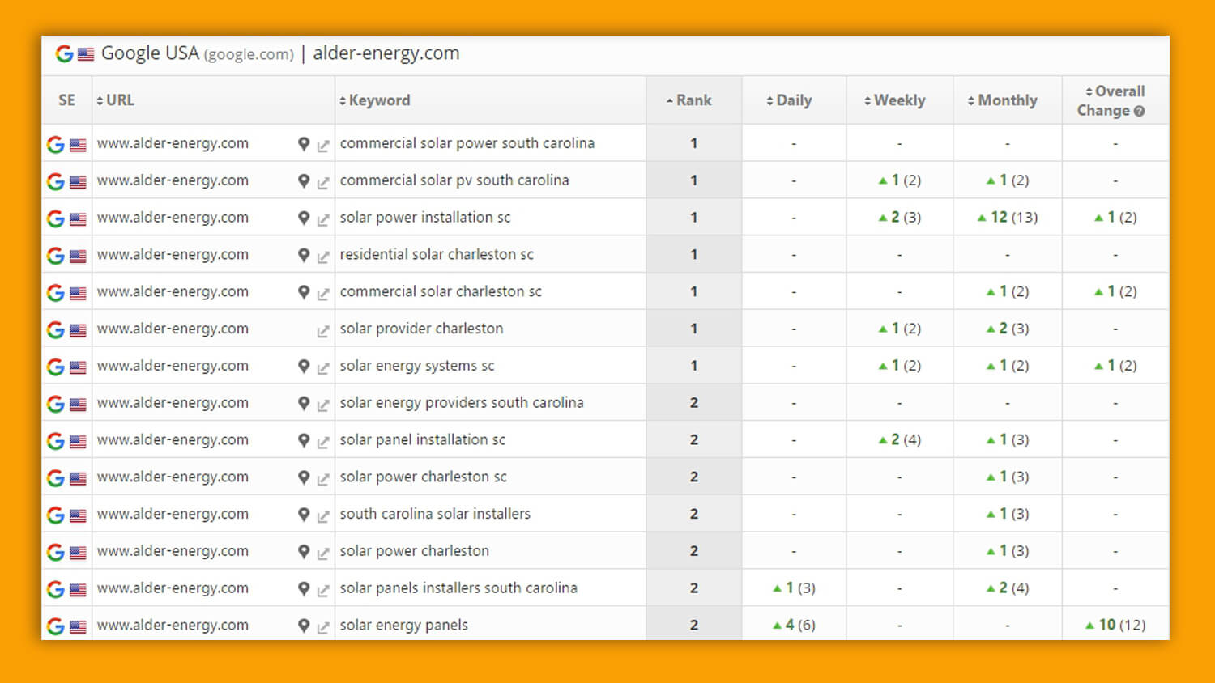Viewport: 1215px width, 683px height.
Task: Click keyword 'solar energy systems sc'
Action: 417,366
